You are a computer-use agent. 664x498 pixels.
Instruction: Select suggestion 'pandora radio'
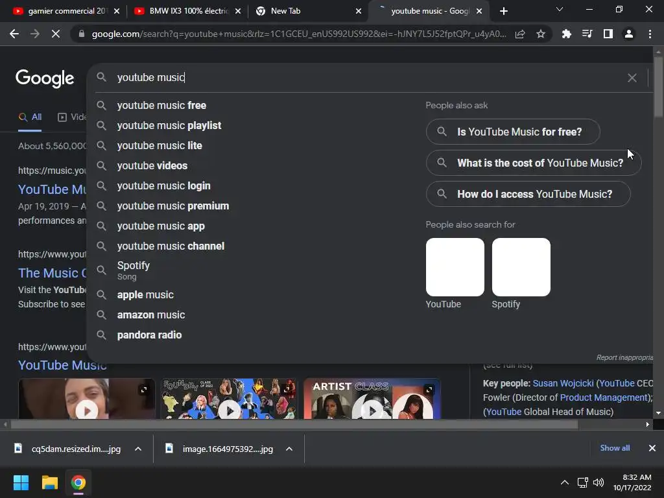pos(149,335)
